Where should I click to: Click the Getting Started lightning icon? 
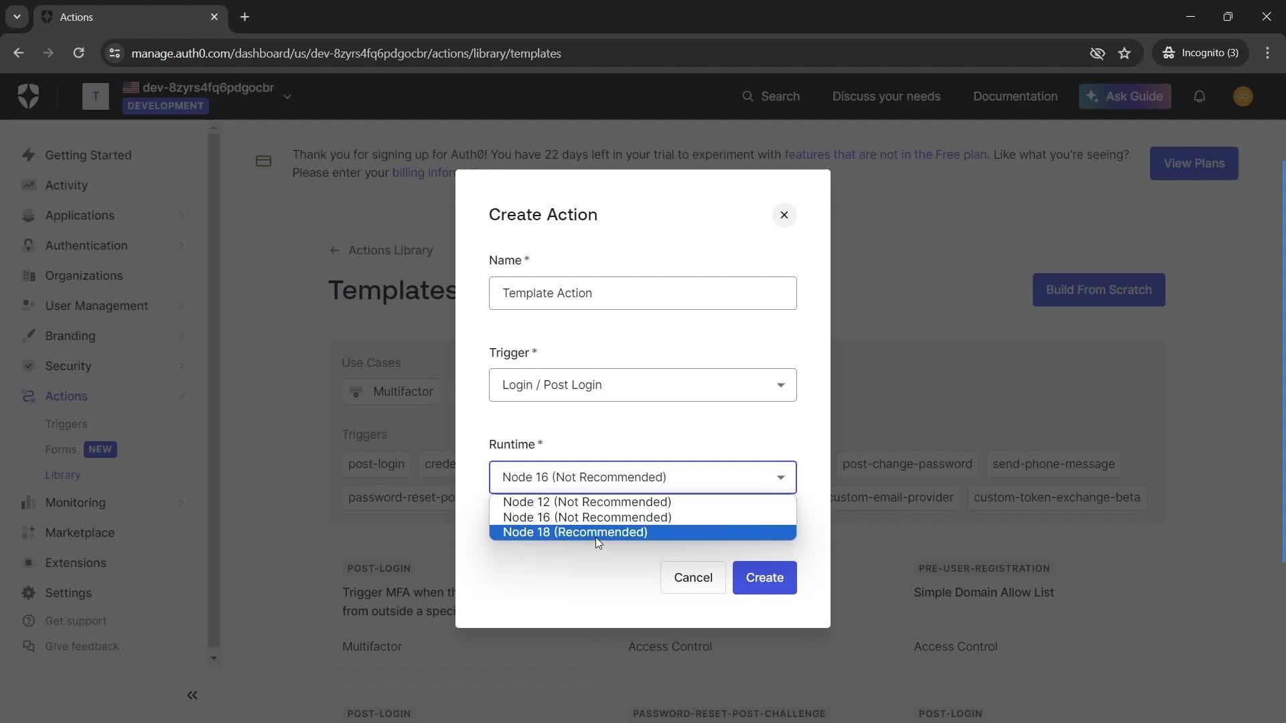pos(28,155)
